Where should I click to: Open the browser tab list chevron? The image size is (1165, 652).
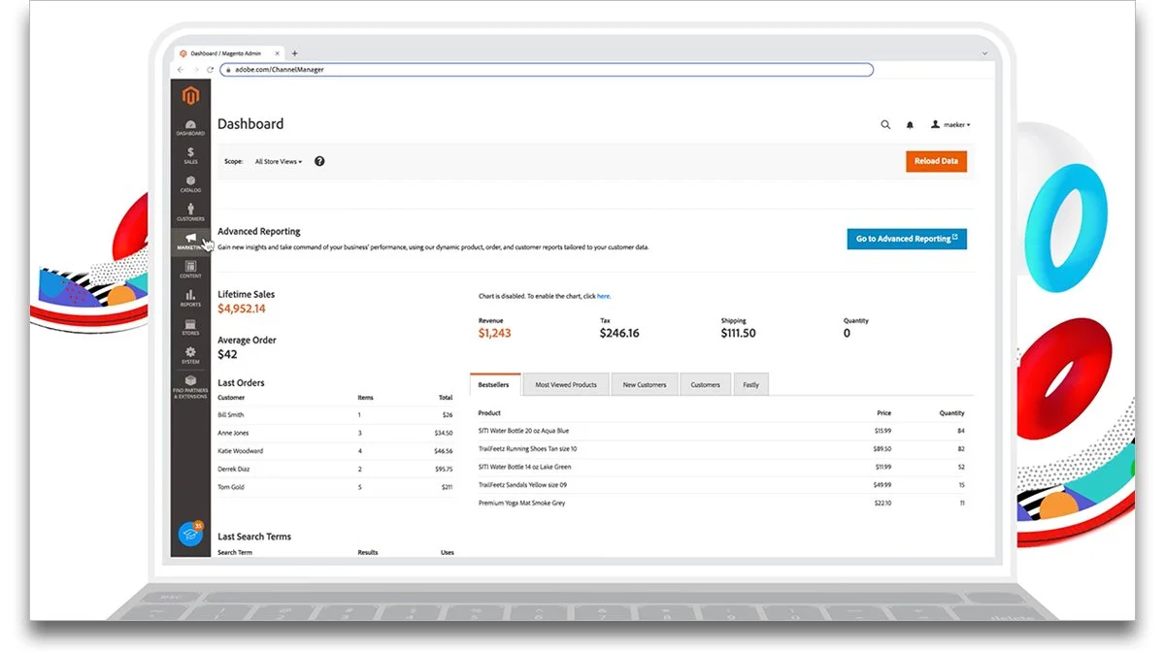click(x=984, y=53)
